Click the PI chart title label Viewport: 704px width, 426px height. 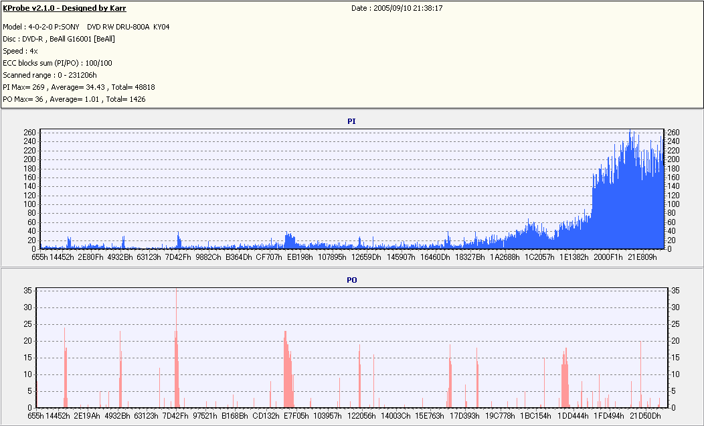pos(351,121)
